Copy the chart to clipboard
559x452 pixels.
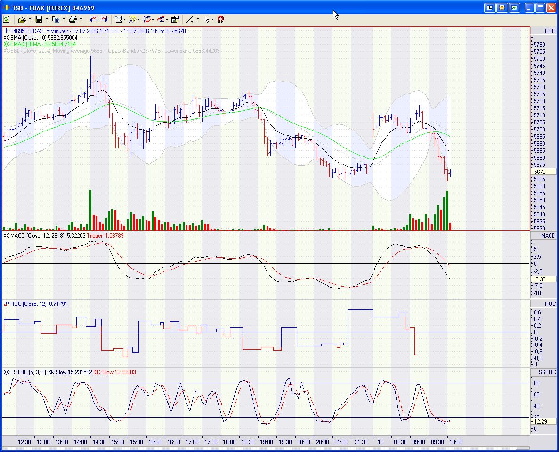coord(56,19)
